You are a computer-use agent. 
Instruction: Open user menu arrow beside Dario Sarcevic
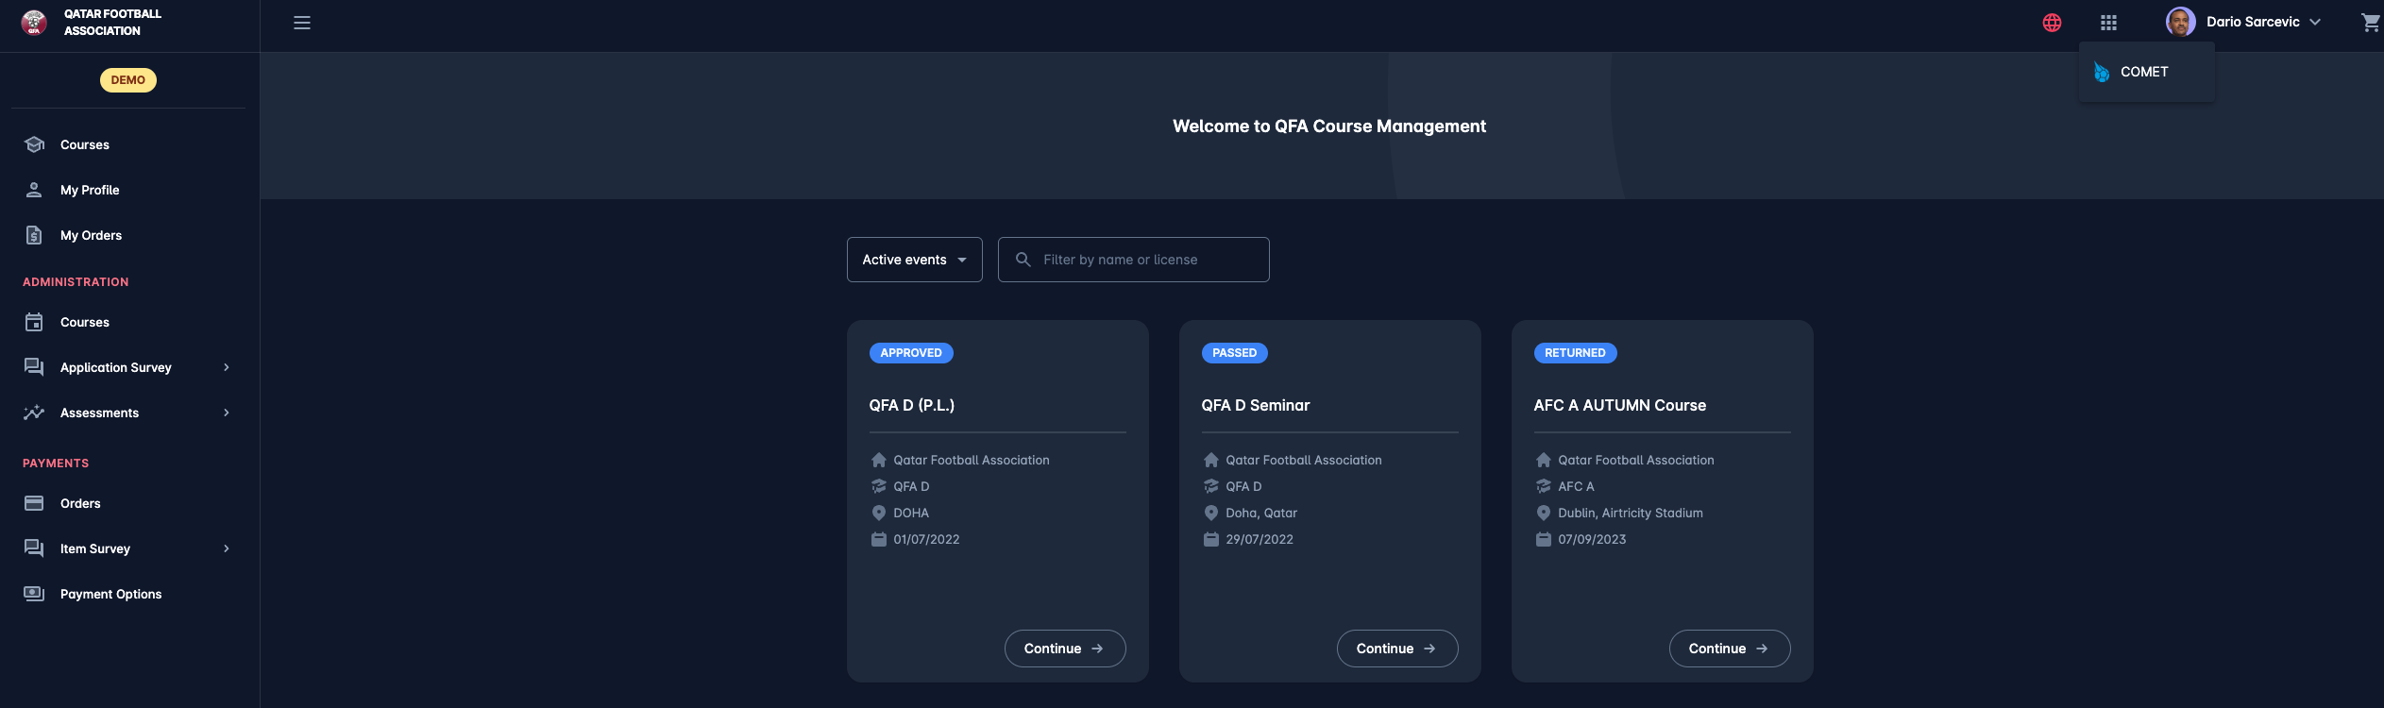tap(2315, 23)
